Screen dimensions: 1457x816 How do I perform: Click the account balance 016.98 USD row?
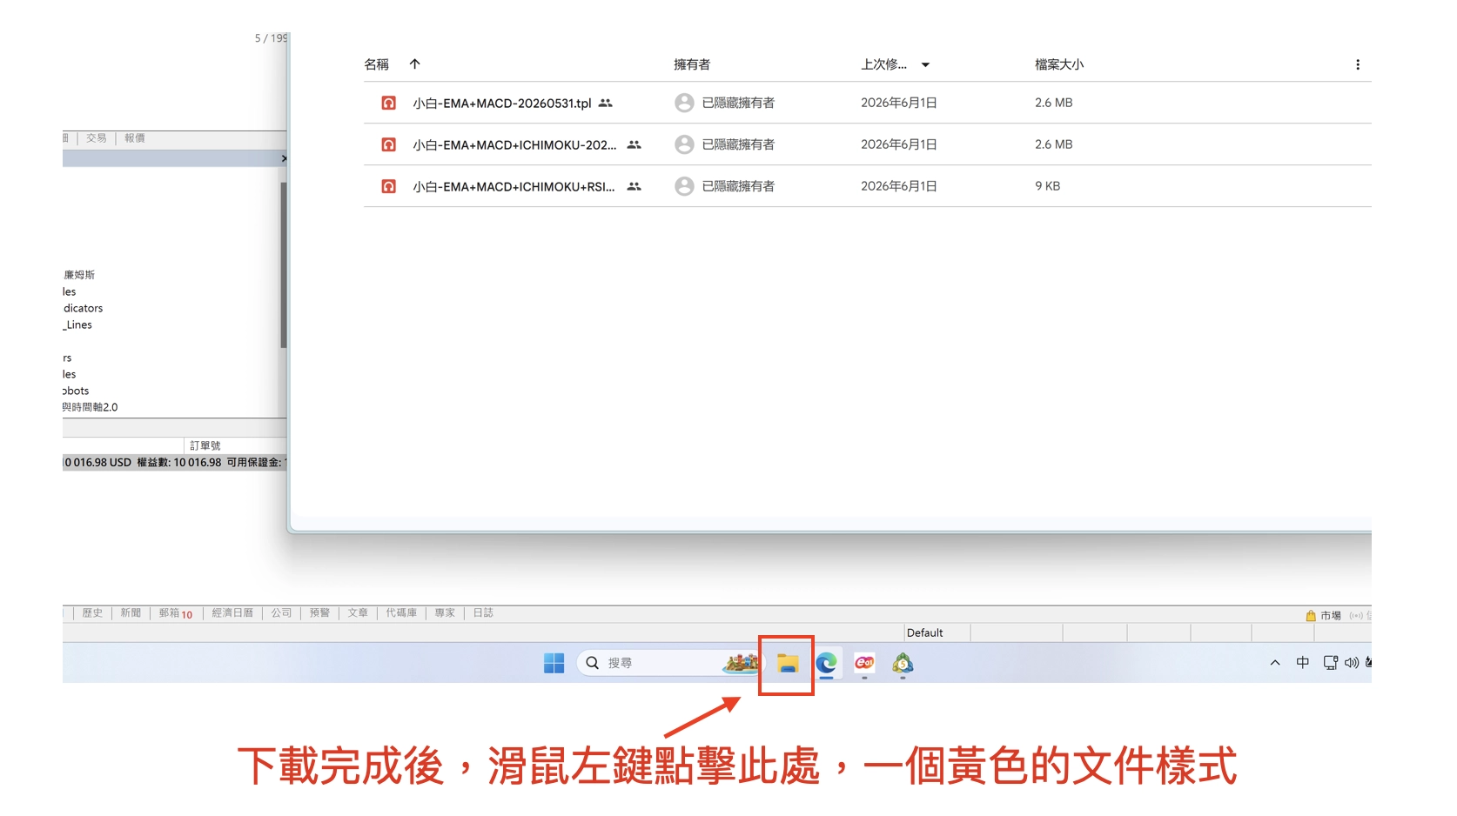point(175,462)
